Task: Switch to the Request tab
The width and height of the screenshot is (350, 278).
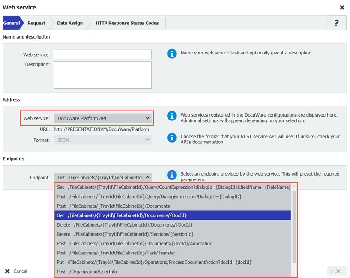Action: (x=36, y=23)
